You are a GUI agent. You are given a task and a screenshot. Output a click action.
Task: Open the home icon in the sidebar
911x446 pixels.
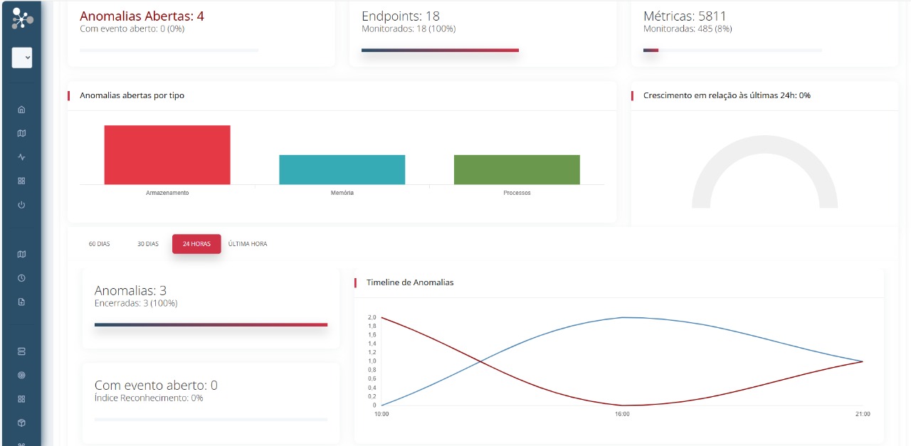(x=21, y=110)
